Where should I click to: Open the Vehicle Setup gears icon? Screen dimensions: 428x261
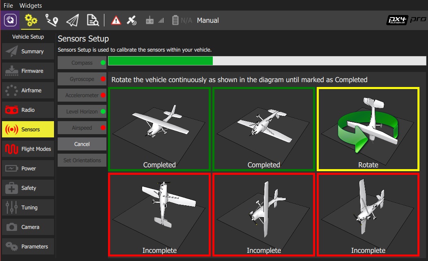(x=31, y=20)
